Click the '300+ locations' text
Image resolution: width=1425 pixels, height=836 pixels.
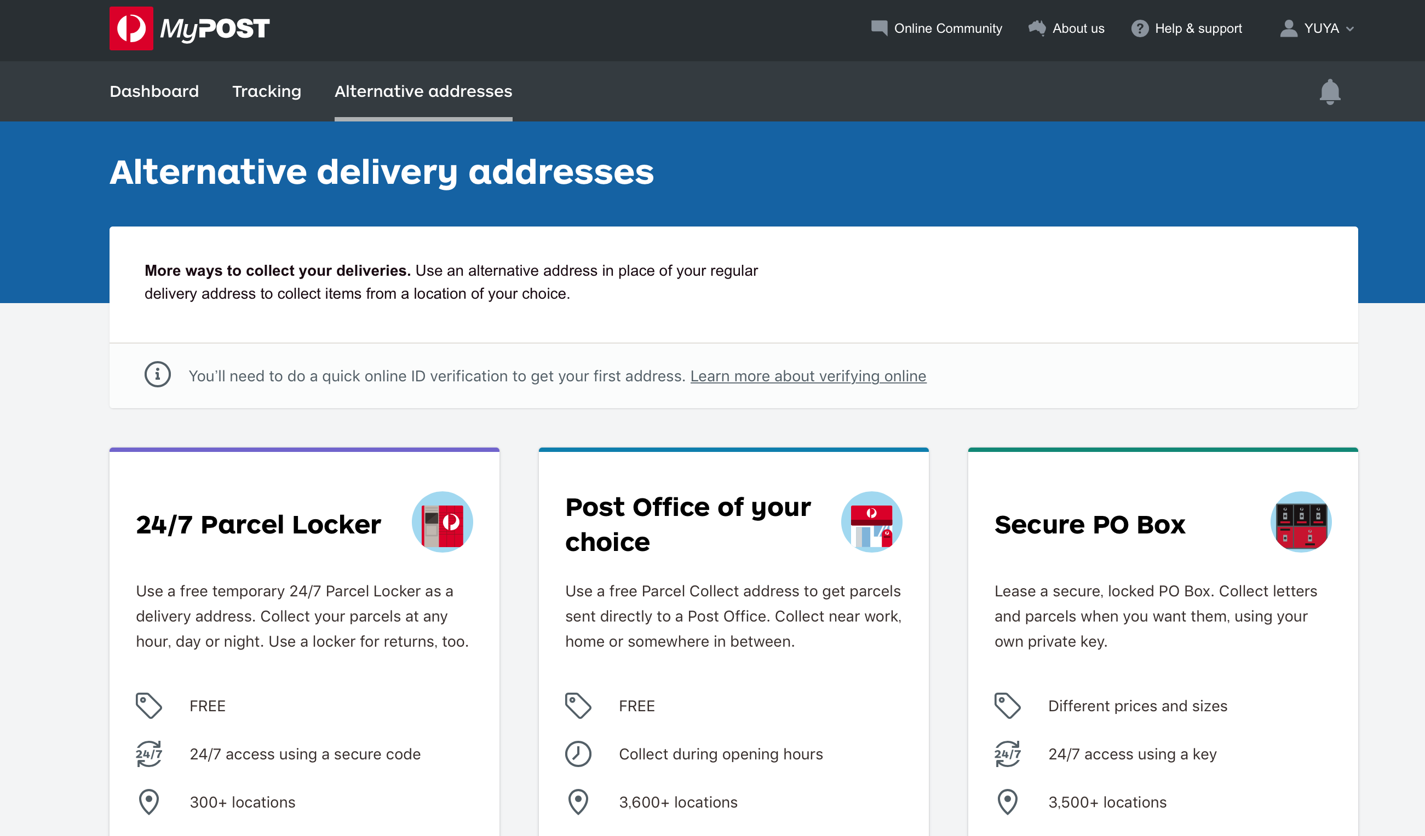(x=243, y=802)
